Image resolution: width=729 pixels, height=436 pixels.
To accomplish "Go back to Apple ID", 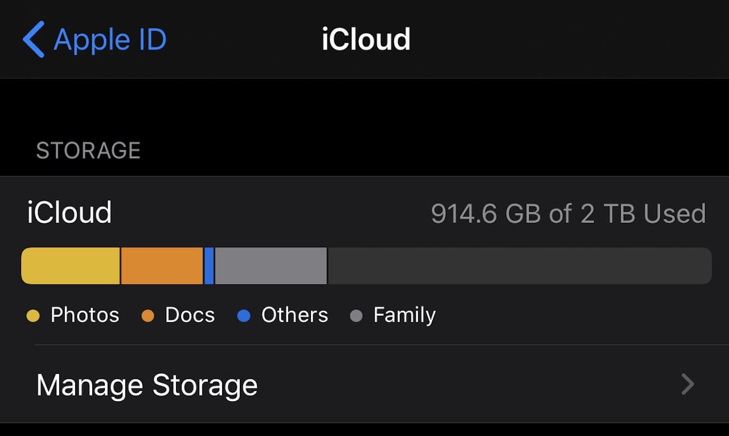I will (109, 40).
